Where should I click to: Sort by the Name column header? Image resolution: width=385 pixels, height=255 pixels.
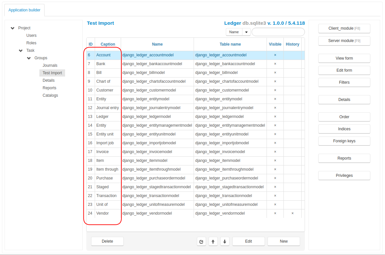[157, 44]
